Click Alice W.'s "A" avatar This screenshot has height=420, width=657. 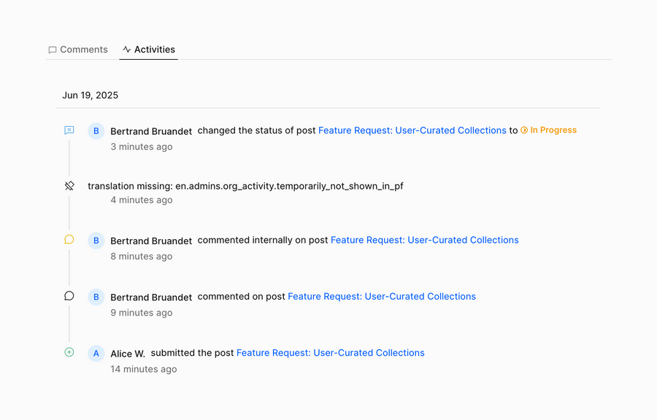96,354
